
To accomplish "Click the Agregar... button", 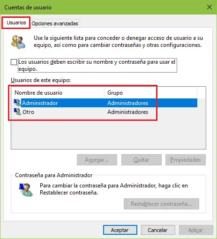I will [97, 160].
